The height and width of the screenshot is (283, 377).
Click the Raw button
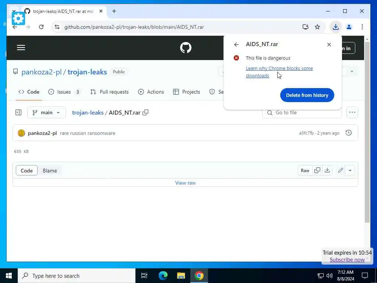tap(305, 170)
